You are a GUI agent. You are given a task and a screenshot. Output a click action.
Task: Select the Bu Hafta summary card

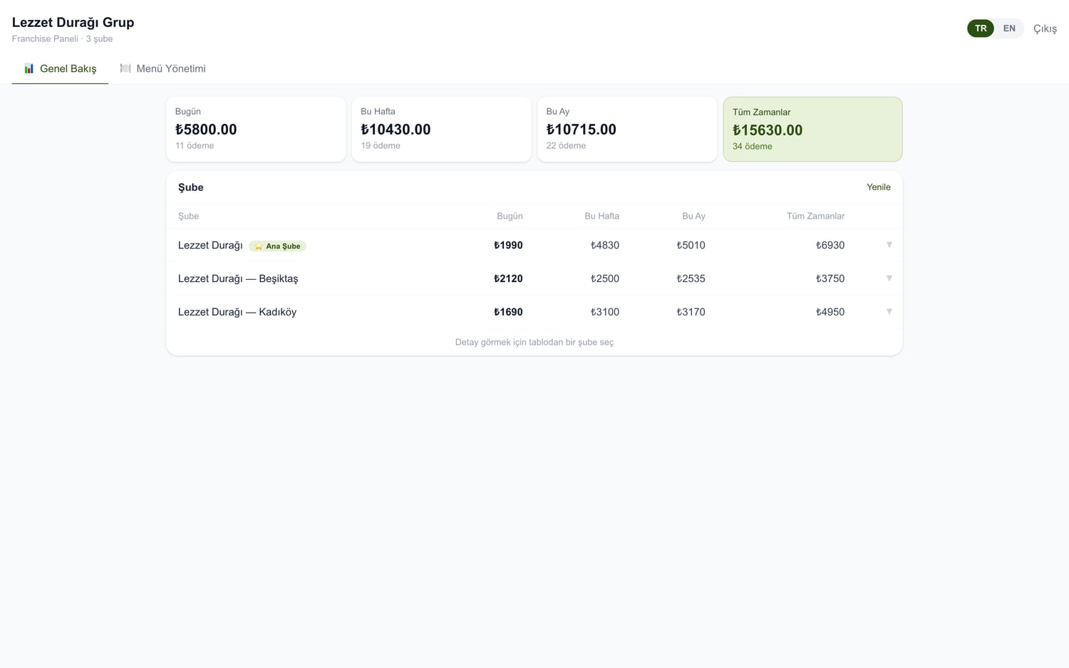442,130
